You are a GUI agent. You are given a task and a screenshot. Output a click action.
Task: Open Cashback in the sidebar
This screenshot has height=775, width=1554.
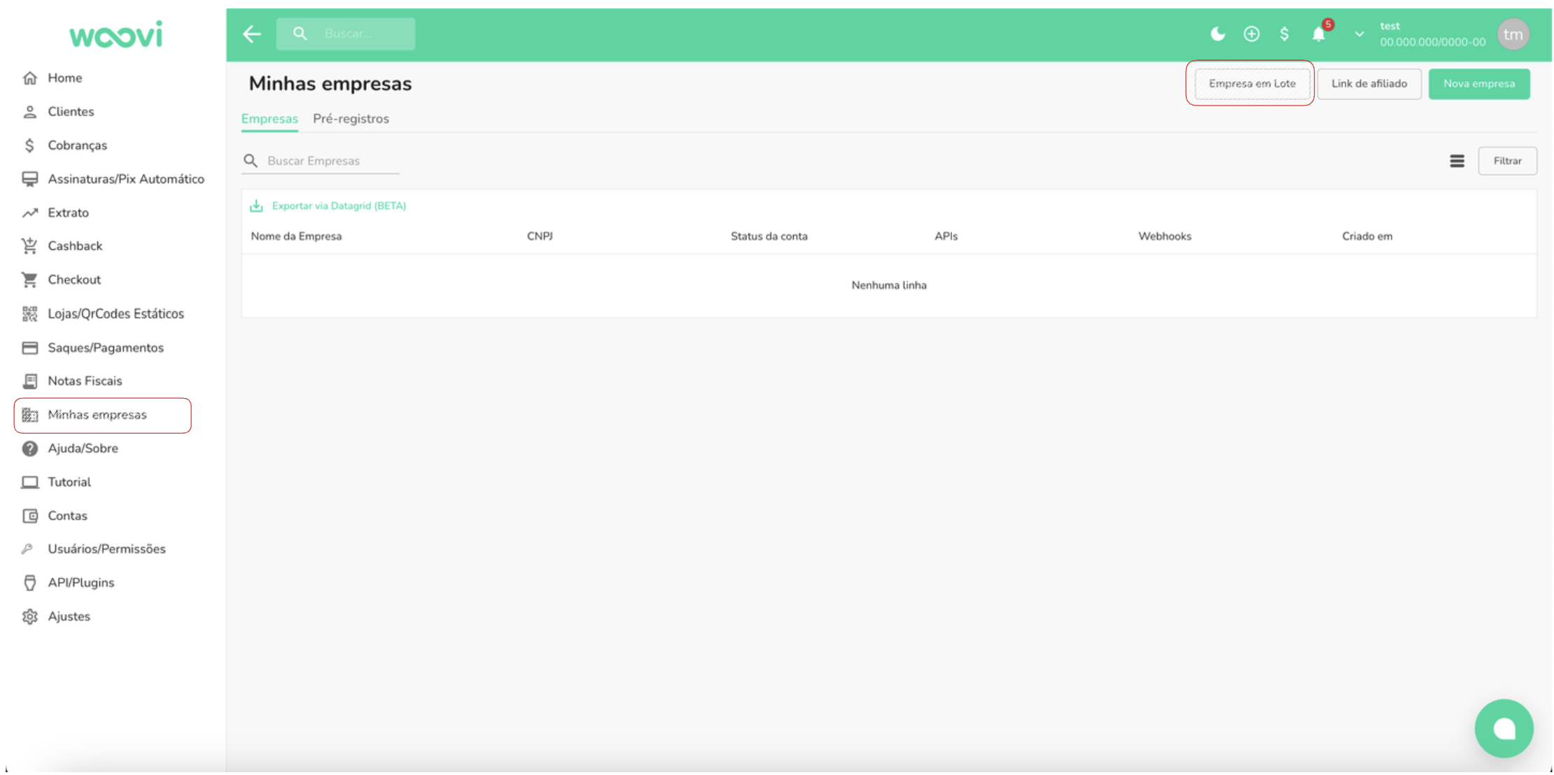[x=75, y=246]
